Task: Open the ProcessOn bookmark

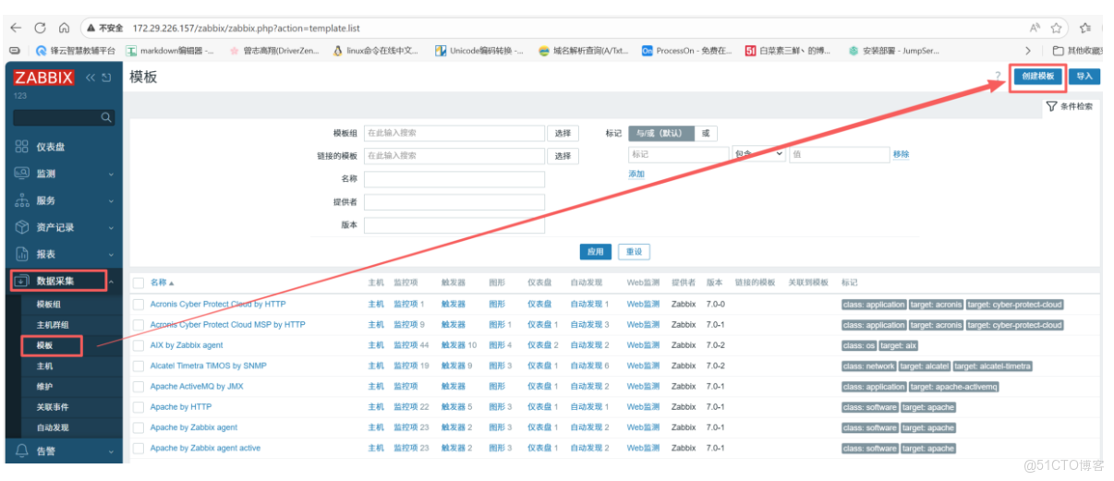Action: pyautogui.click(x=686, y=51)
